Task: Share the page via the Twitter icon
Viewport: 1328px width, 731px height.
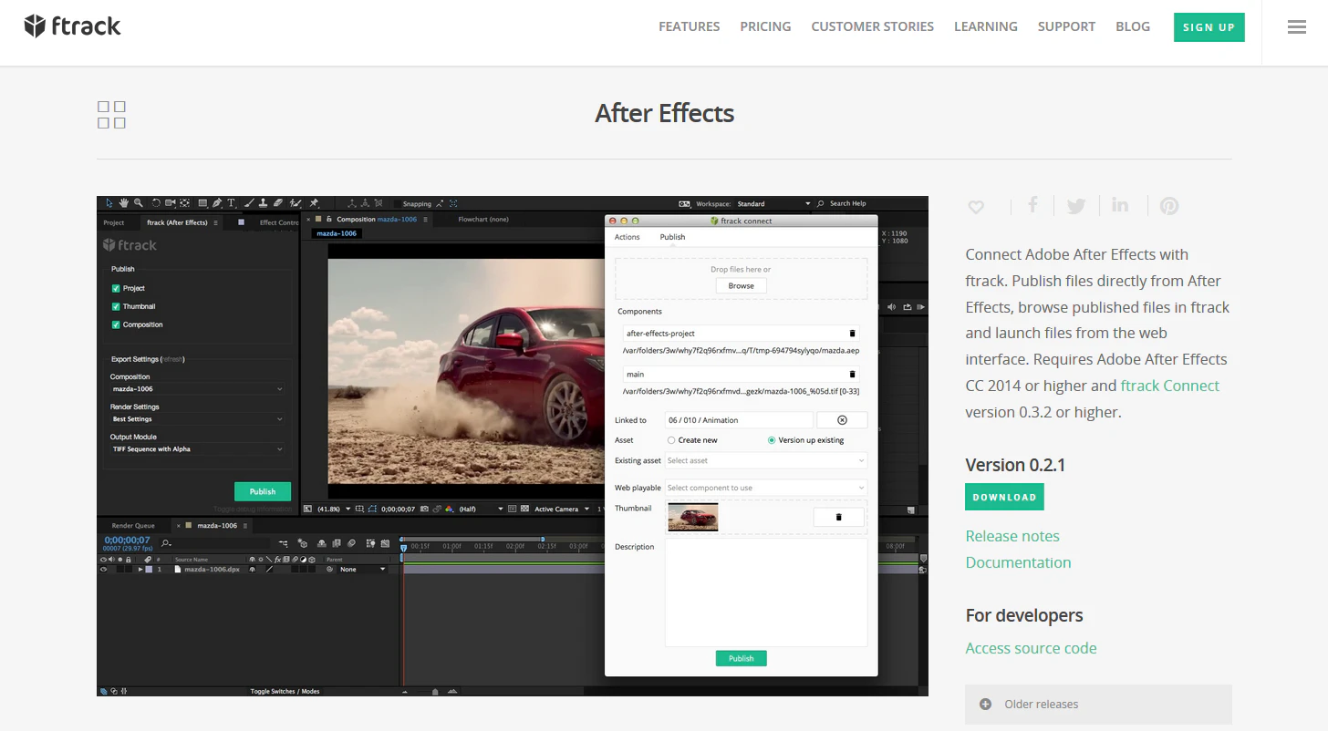Action: tap(1076, 206)
